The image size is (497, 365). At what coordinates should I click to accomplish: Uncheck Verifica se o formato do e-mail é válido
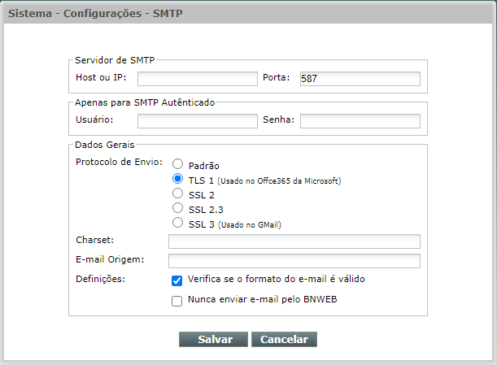click(177, 280)
